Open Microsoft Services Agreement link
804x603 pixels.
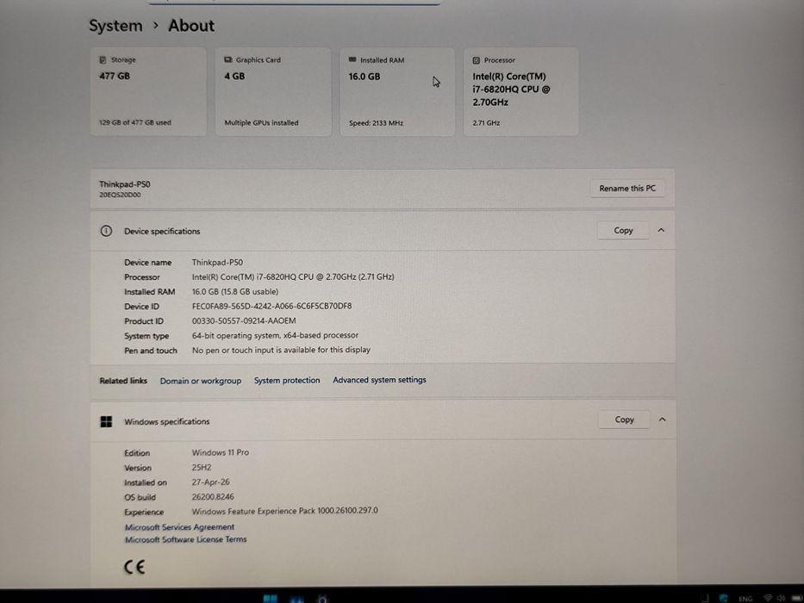(x=179, y=527)
